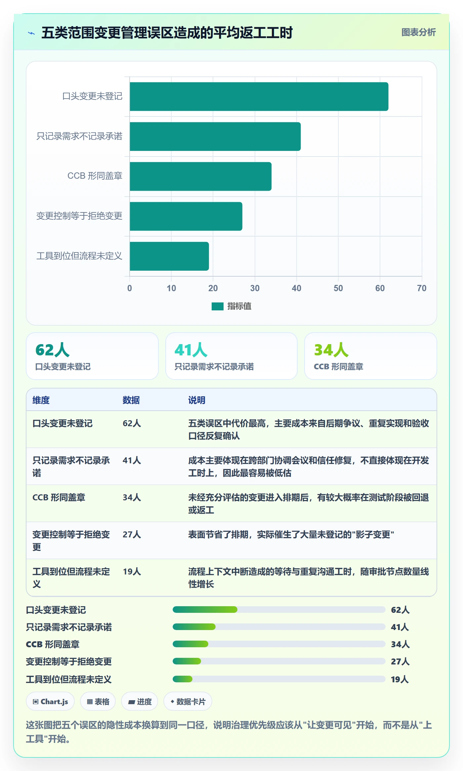Click the 说明 column header
The height and width of the screenshot is (771, 463).
coord(197,400)
